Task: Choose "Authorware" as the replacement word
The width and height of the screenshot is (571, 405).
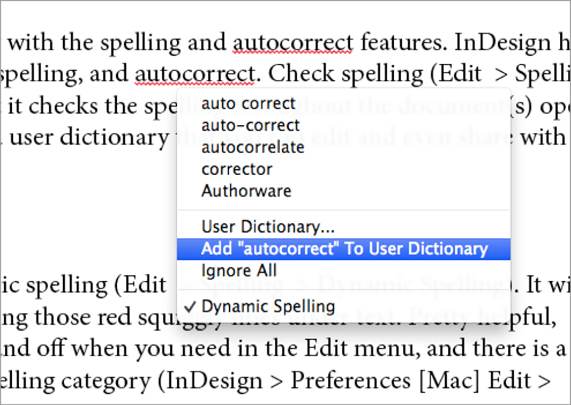Action: 246,191
